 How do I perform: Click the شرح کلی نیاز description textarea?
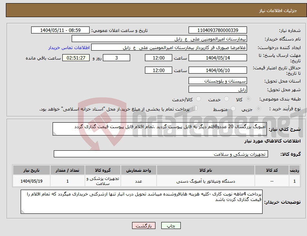tap(160, 129)
